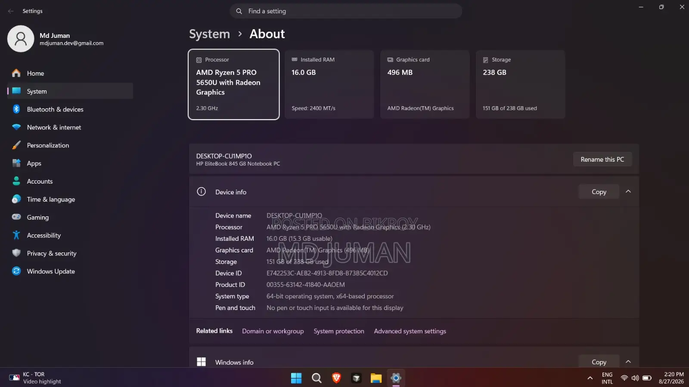Click the Device ID value text
This screenshot has height=387, width=689.
(327, 273)
